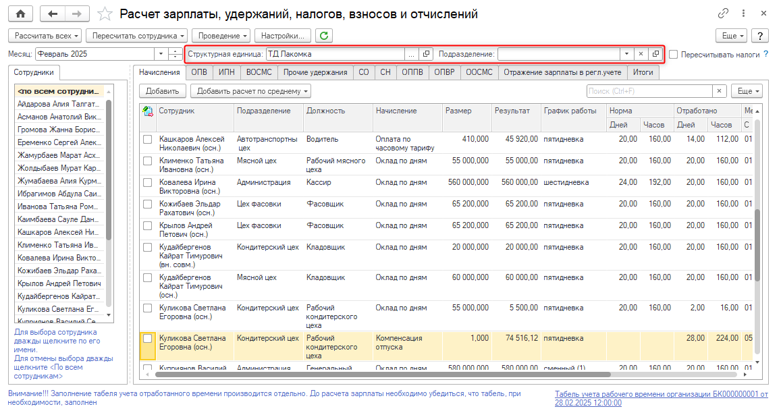This screenshot has width=781, height=415.
Task: Open the Структурная единица field form icon
Action: click(x=426, y=54)
